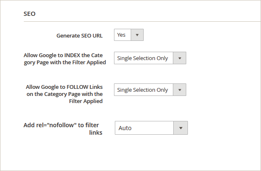Click 'Single Selection Only' in the FOLLOW setting
Viewport: 261px width, 171px height.
[x=142, y=90]
